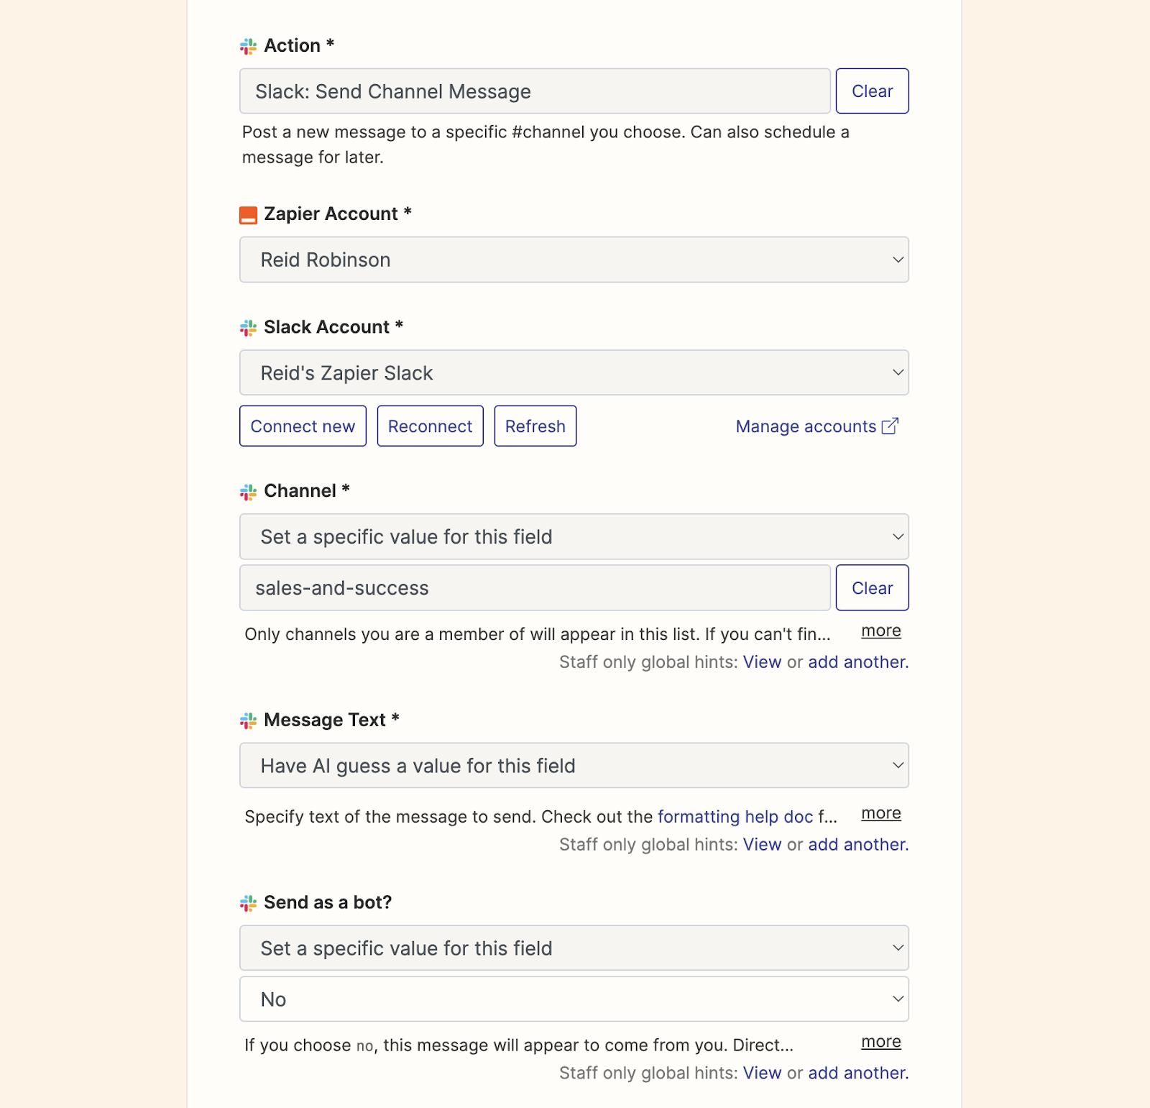The height and width of the screenshot is (1108, 1150).
Task: Click the Slack icon beside Send as a bot
Action: tap(248, 903)
